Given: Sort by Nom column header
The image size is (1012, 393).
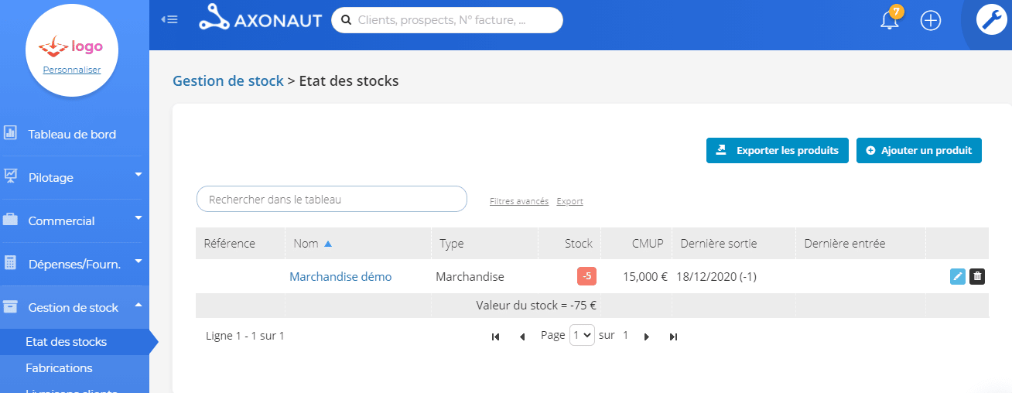Looking at the screenshot, I should pos(358,243).
